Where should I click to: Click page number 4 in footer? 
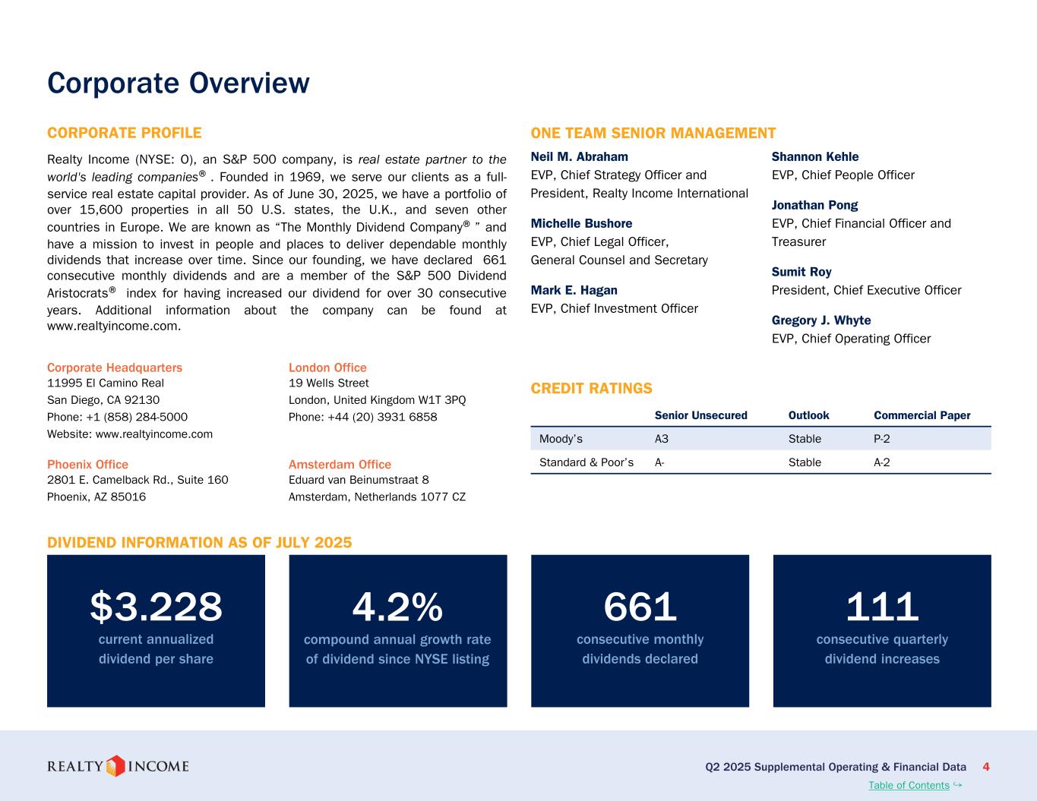(986, 767)
